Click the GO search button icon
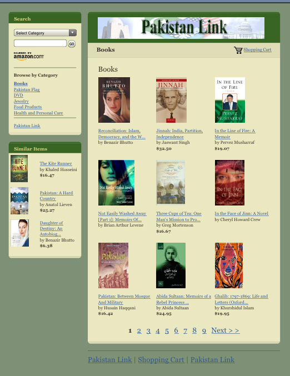 coord(72,44)
